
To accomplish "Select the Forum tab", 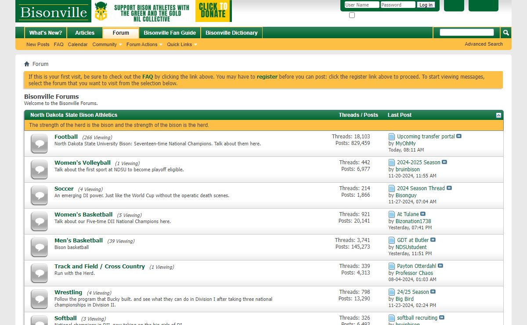I will [x=121, y=33].
